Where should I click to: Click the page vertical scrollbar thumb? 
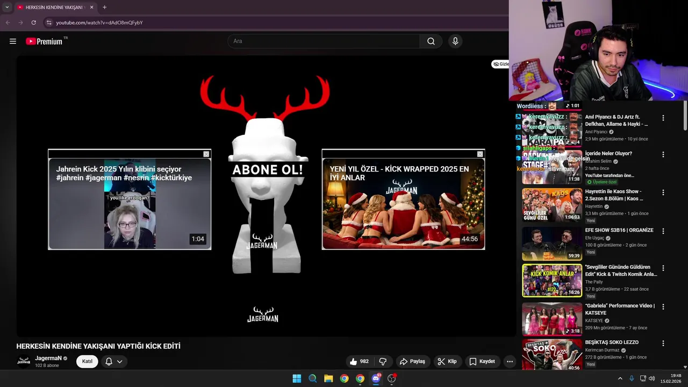[x=685, y=115]
